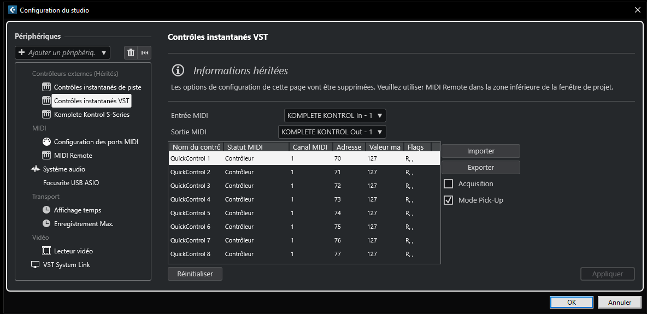Click the Système audio waveform icon
Screen dimensions: 647x314
[36, 169]
